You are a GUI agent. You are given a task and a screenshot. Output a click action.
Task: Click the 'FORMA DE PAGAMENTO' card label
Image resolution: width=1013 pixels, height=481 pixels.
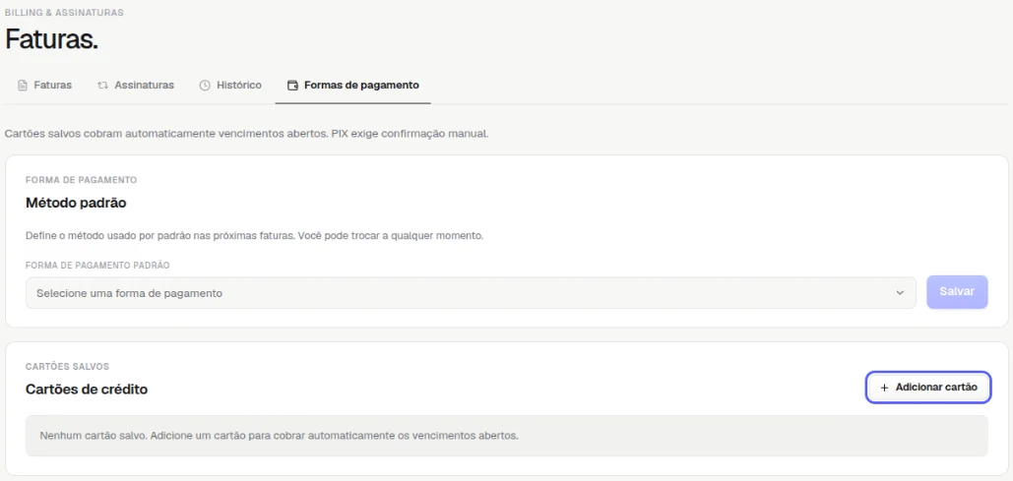click(x=82, y=180)
